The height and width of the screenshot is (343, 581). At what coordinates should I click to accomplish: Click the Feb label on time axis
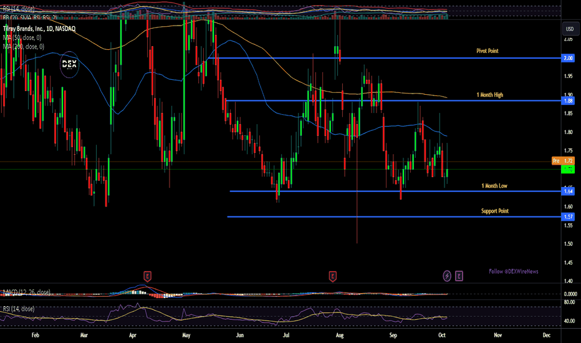[35, 336]
